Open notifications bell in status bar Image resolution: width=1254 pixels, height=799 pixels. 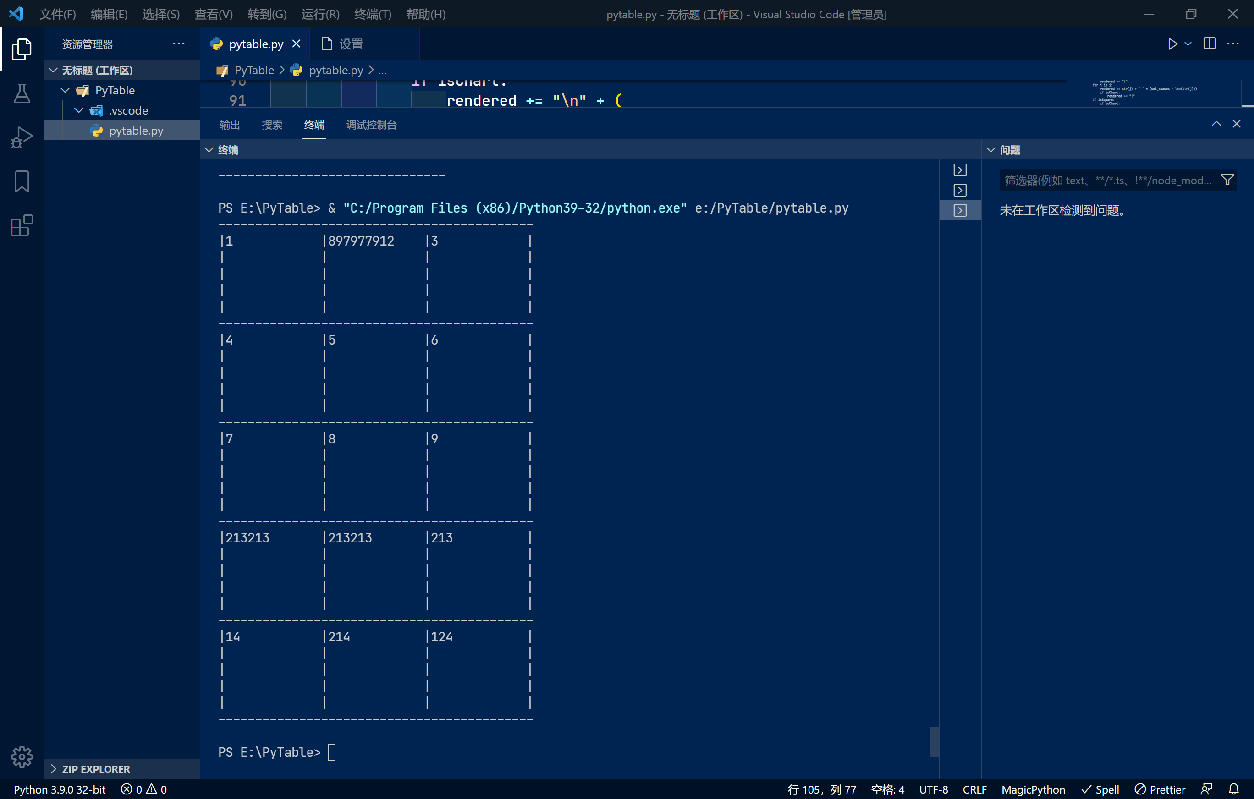point(1234,789)
